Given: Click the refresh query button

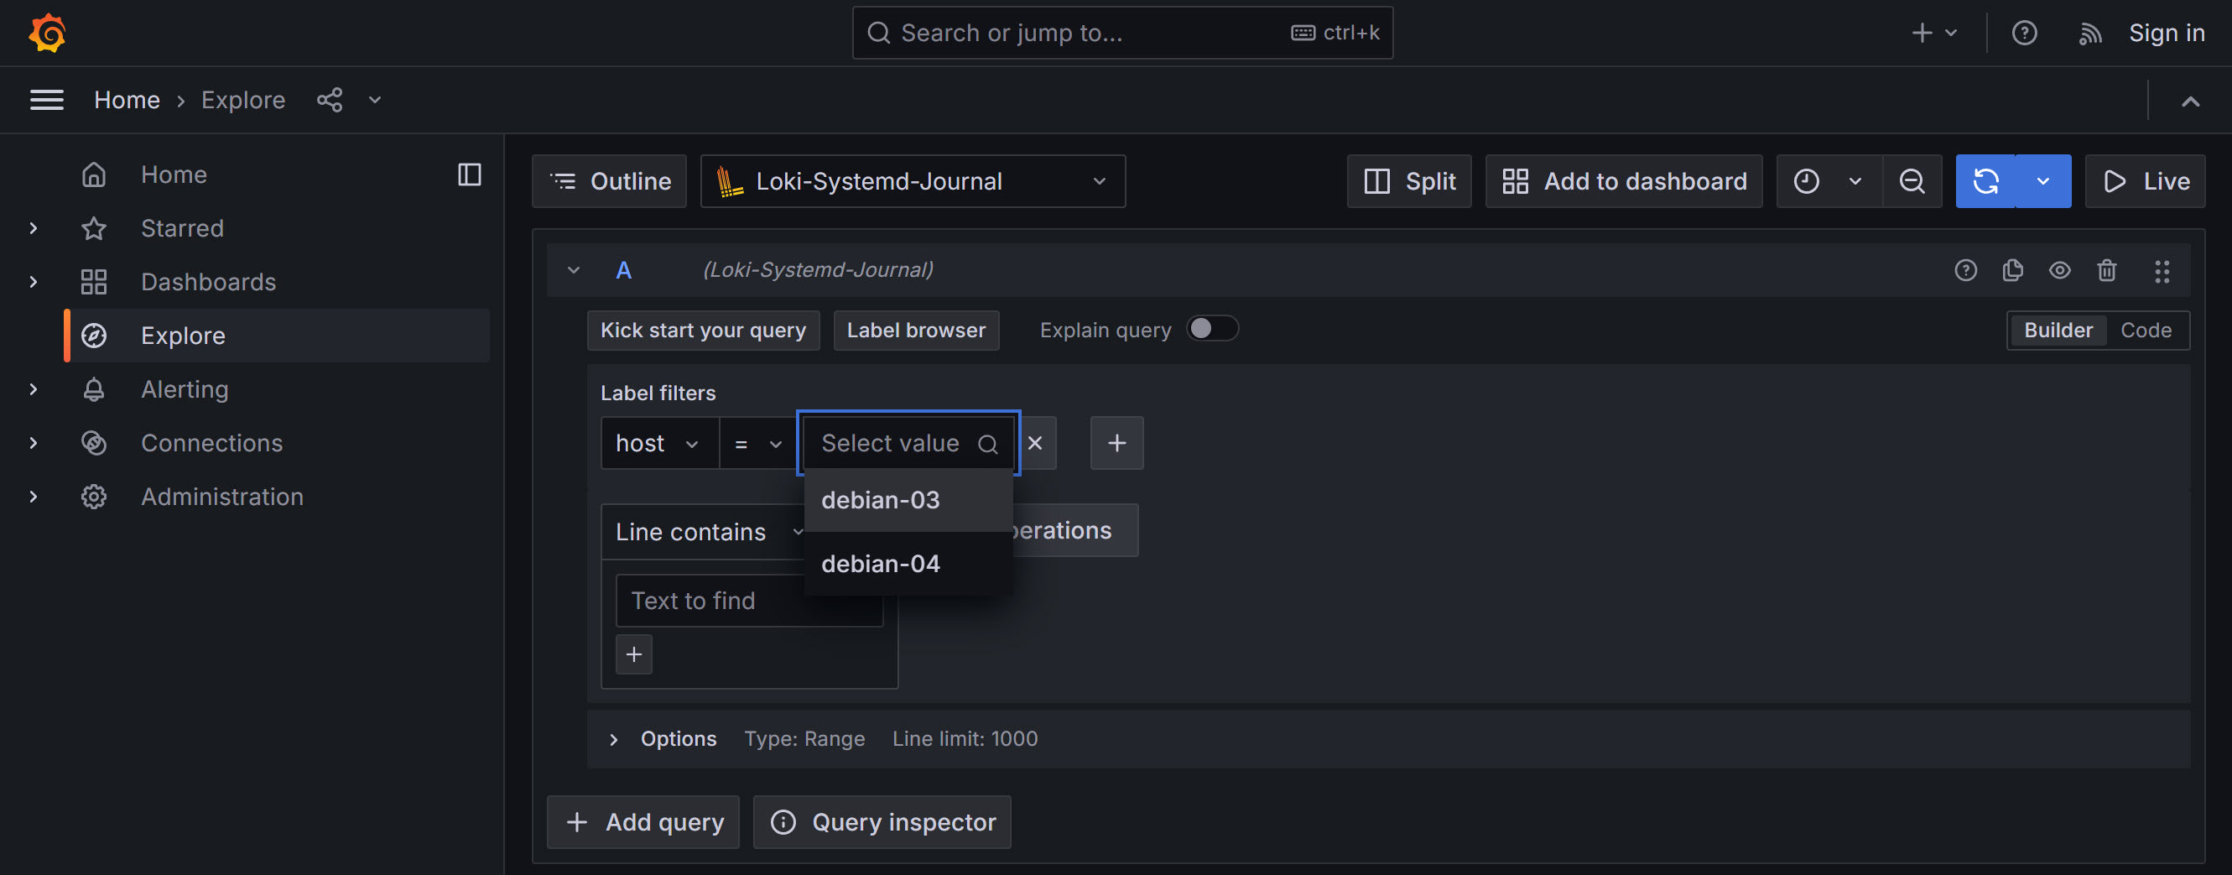Looking at the screenshot, I should [1985, 181].
